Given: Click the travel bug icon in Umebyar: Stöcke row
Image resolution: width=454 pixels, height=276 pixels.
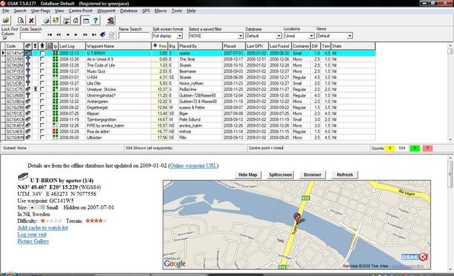Looking at the screenshot, I should click(x=36, y=90).
